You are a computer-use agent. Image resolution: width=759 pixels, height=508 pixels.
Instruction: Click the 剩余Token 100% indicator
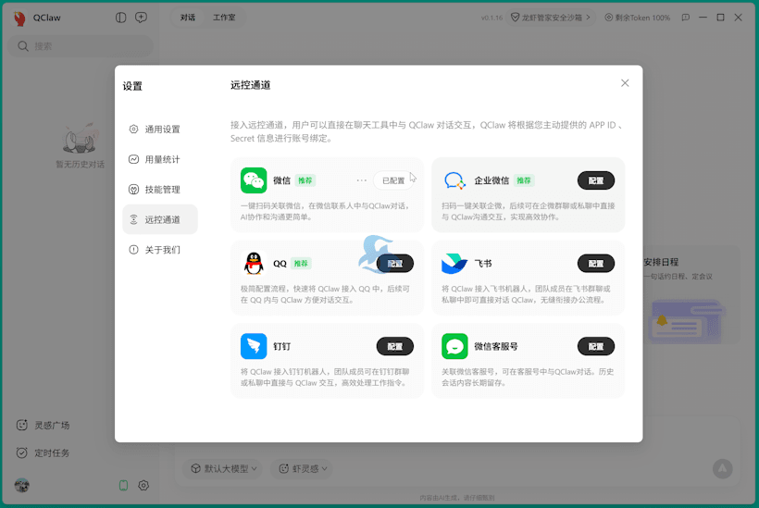[x=638, y=18]
